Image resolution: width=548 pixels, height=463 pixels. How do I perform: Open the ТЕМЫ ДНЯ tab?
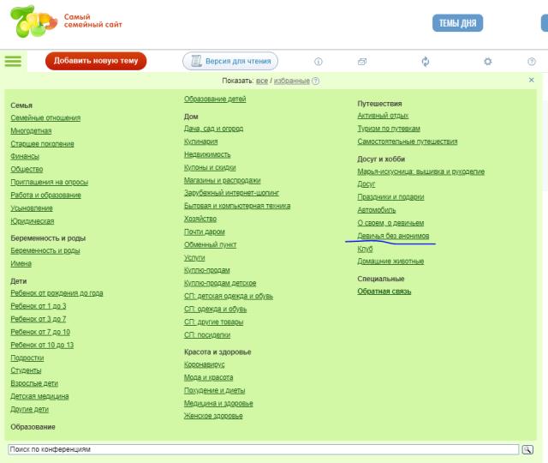(456, 23)
